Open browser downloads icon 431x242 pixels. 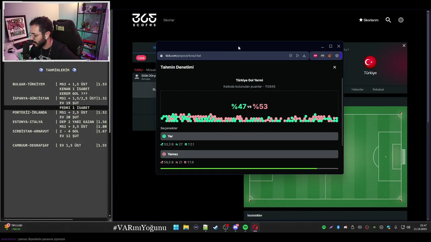click(304, 56)
